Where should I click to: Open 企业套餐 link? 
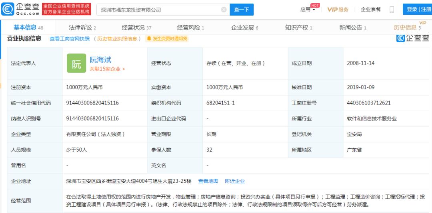click(x=370, y=9)
